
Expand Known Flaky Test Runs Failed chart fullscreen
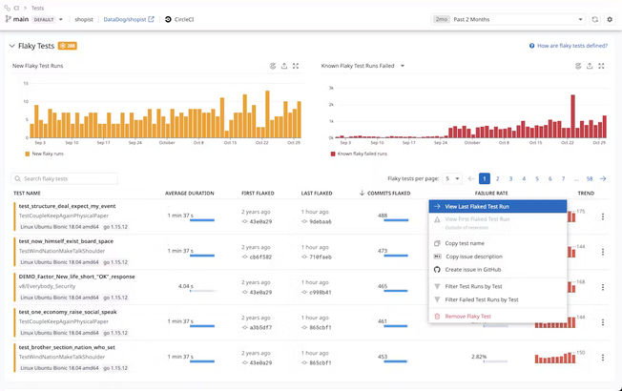pos(602,66)
